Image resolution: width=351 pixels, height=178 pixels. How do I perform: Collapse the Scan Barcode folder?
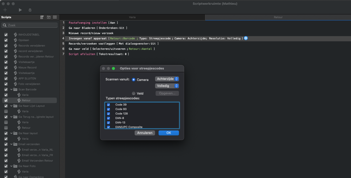pos(11,90)
